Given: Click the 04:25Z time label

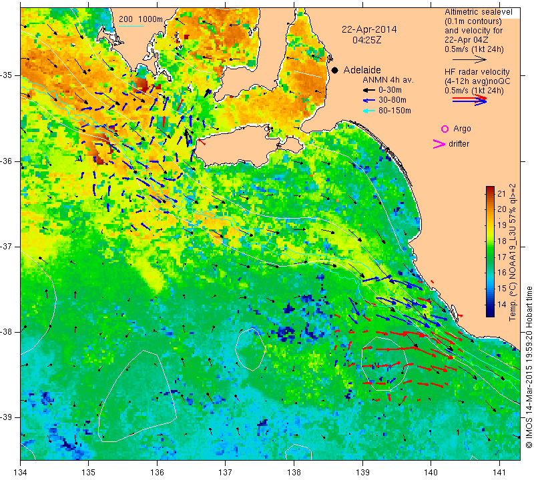Looking at the screenshot, I should point(366,40).
